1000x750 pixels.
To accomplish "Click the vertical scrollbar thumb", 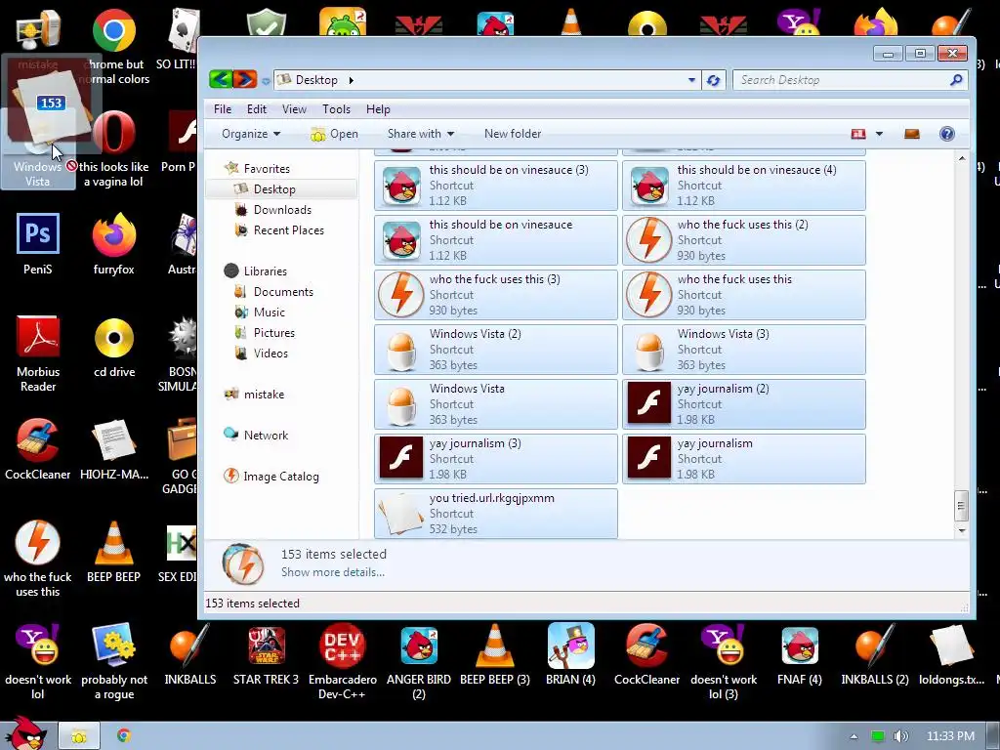I will [x=961, y=506].
